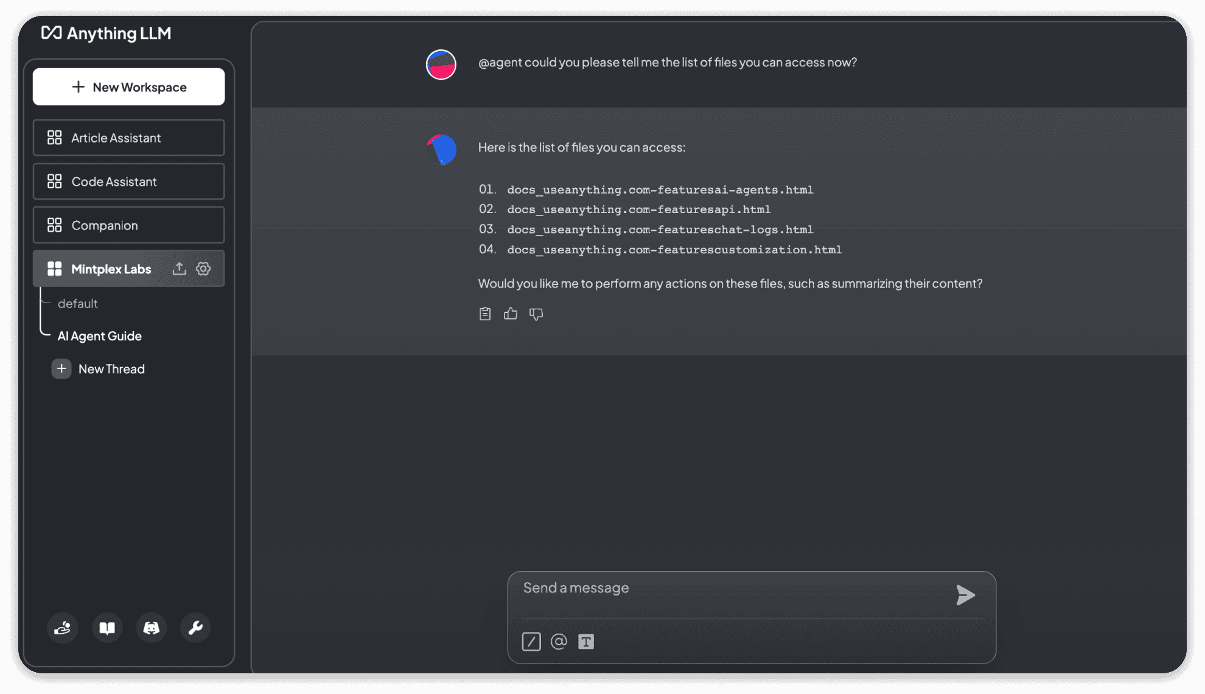Click the Mintplex Labs workspace icon

(54, 268)
